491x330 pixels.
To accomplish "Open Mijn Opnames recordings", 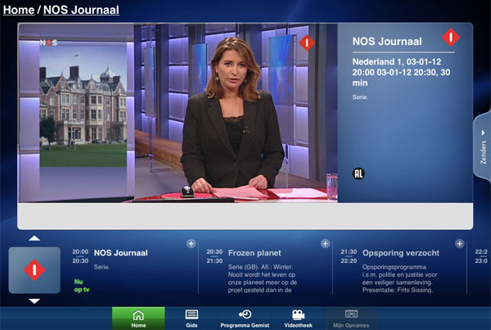I will click(x=351, y=319).
